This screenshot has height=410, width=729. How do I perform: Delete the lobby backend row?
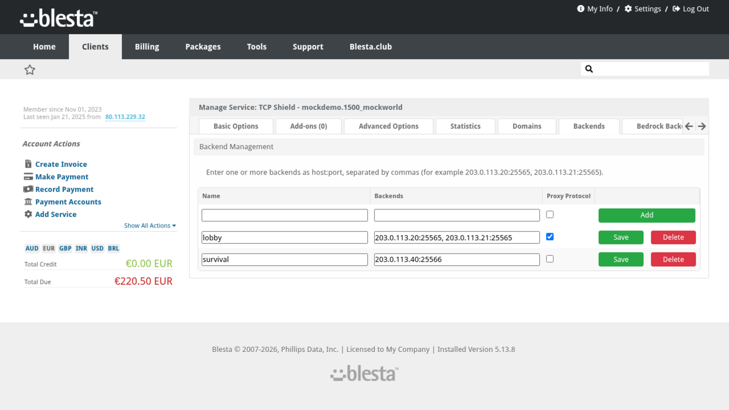click(x=673, y=237)
